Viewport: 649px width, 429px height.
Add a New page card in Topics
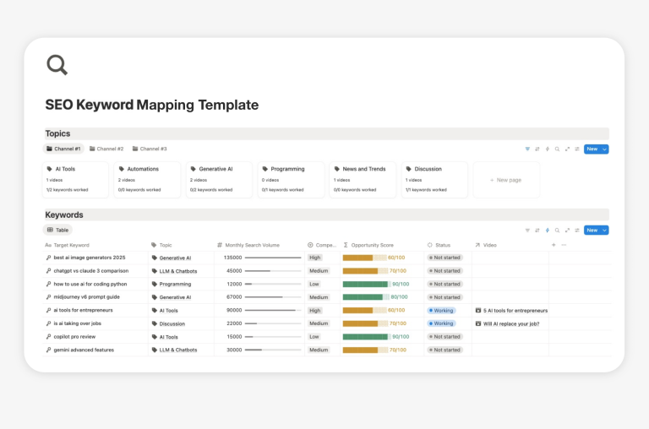tap(506, 180)
